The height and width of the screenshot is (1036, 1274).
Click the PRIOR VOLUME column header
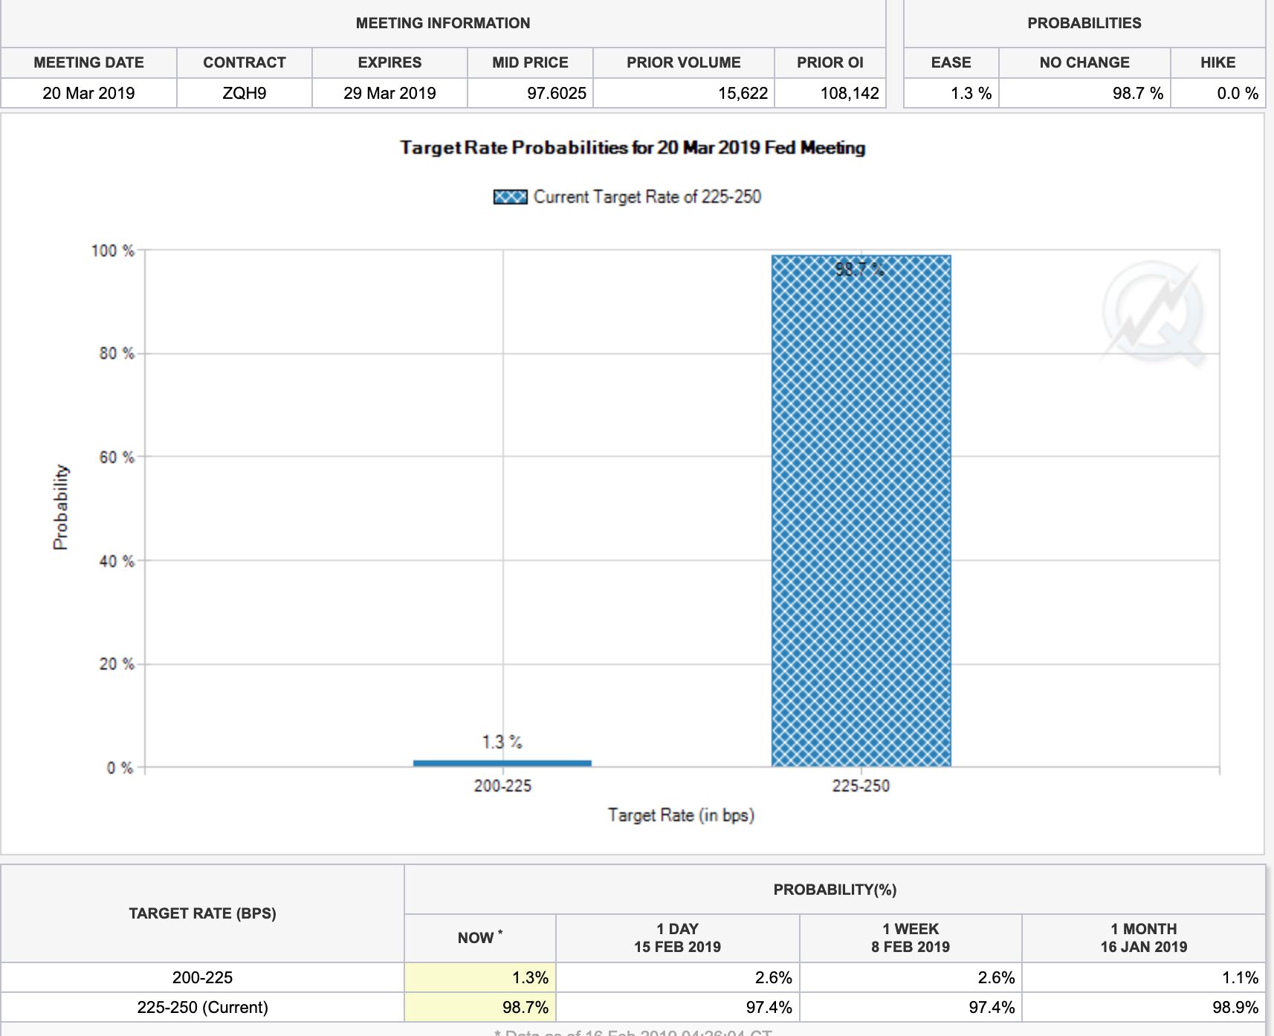tap(683, 62)
